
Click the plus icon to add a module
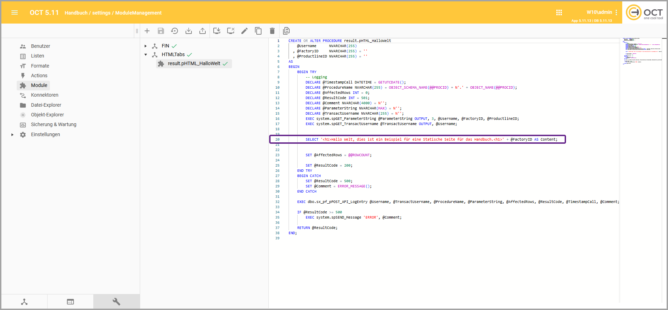coord(147,31)
